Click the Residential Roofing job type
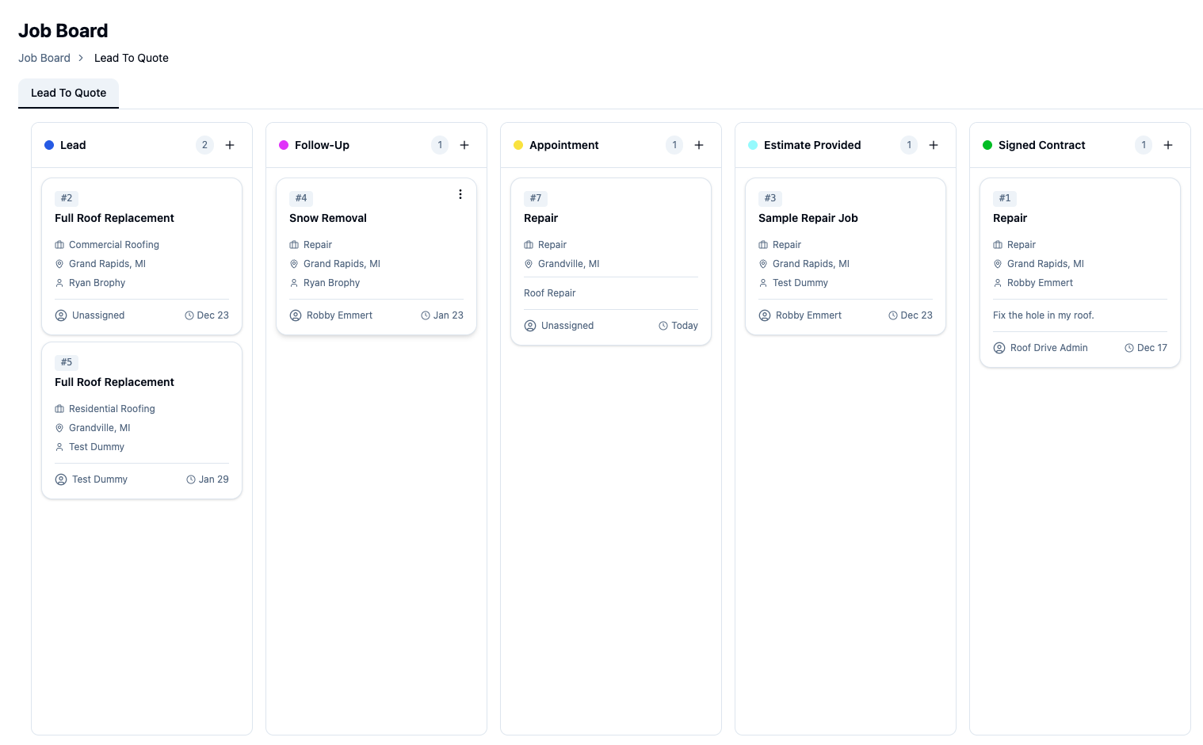The width and height of the screenshot is (1203, 745). point(112,409)
